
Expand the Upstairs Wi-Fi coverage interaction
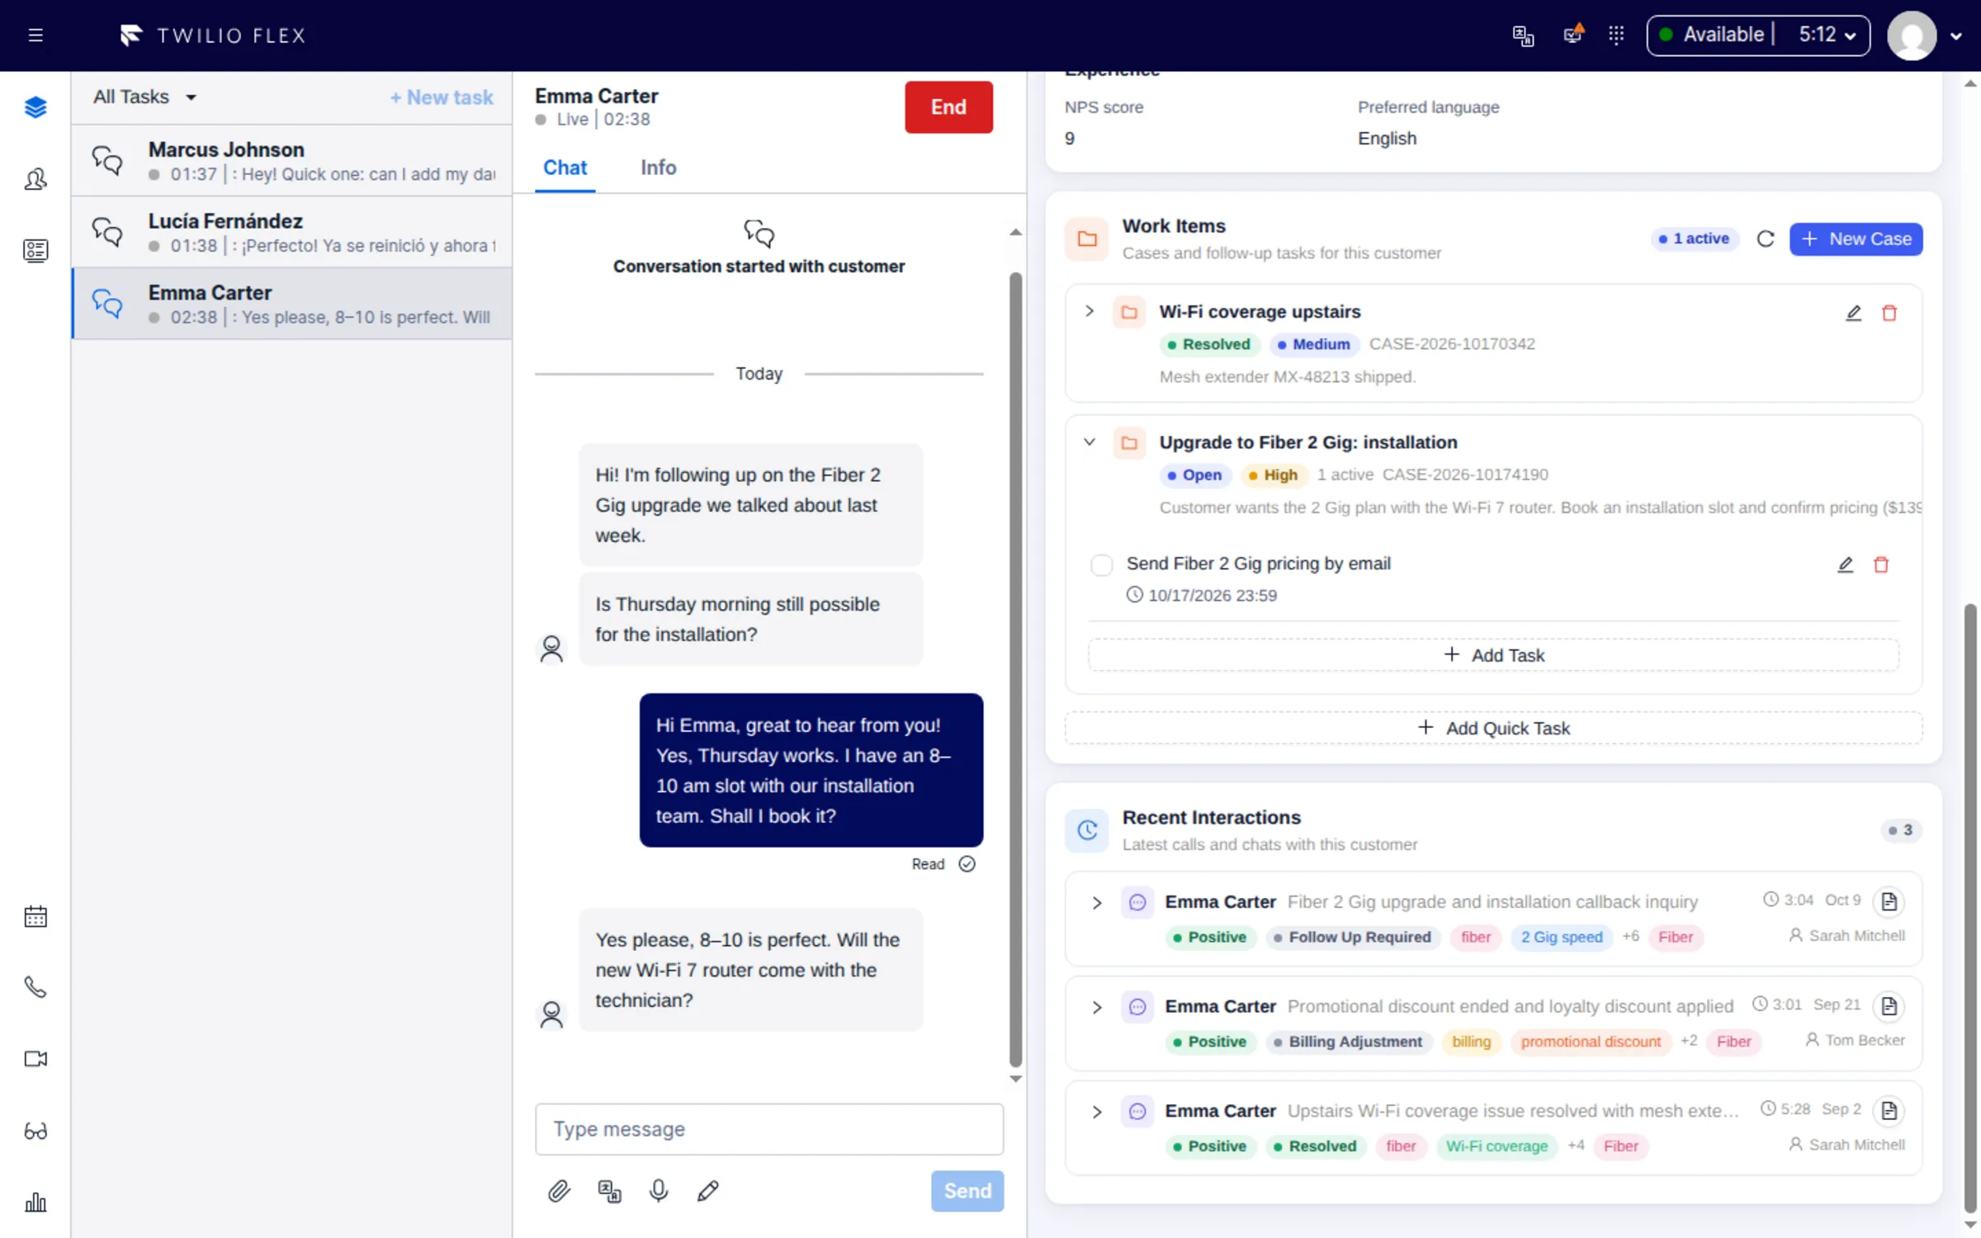[1096, 1112]
